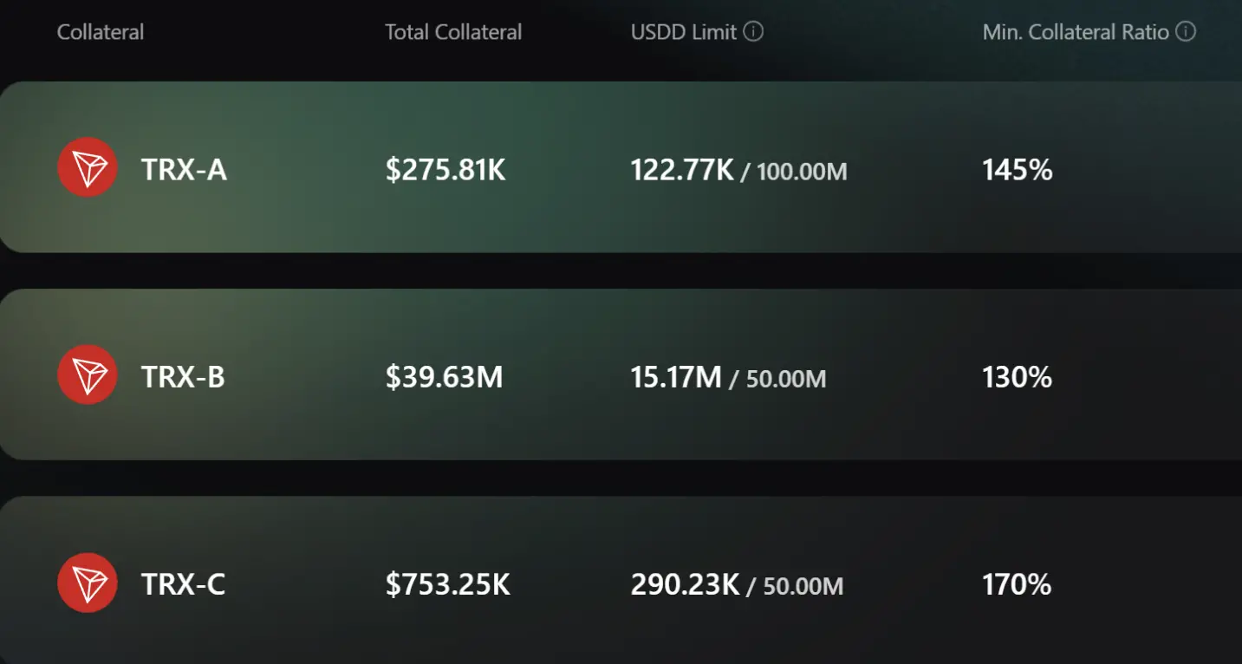
Task: Click the TRX-A name label
Action: (x=184, y=169)
